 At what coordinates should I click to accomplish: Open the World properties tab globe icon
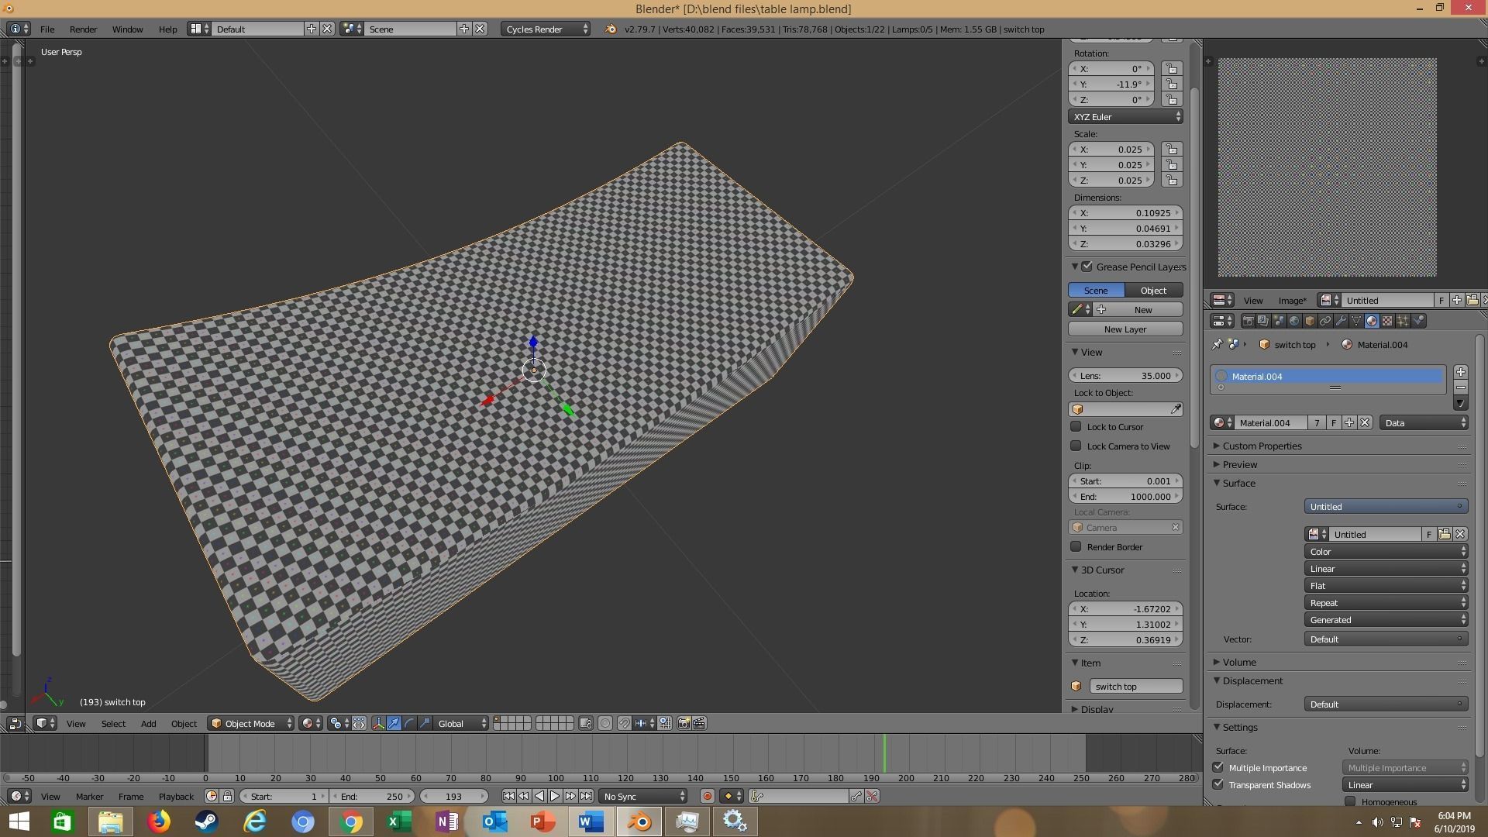[1294, 321]
